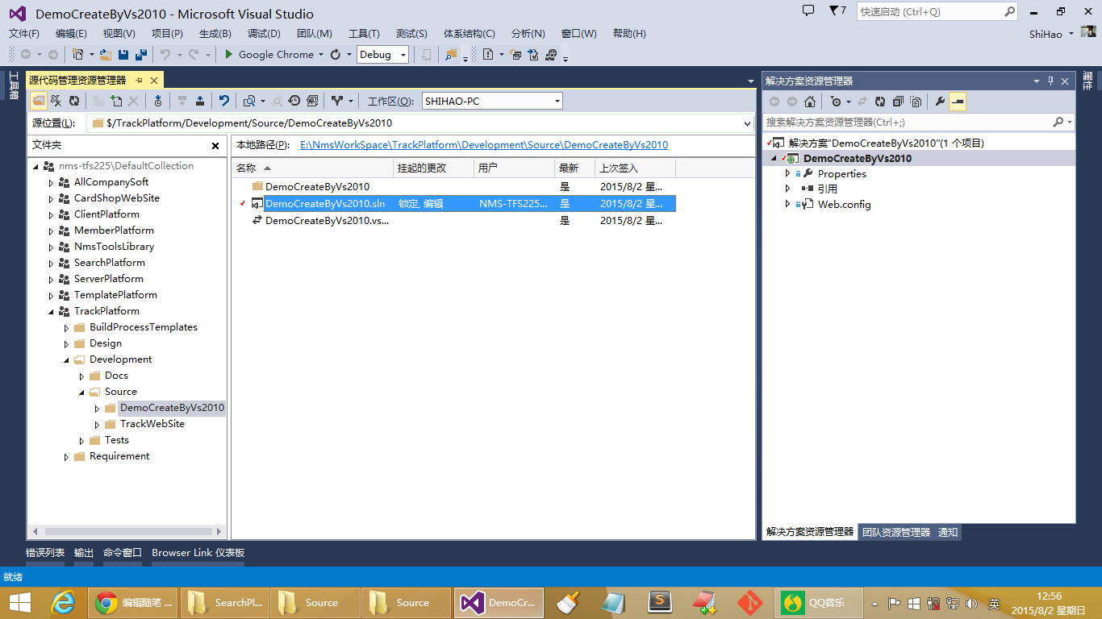This screenshot has height=619, width=1102.
Task: Open the 调试(D) menu
Action: (x=264, y=33)
